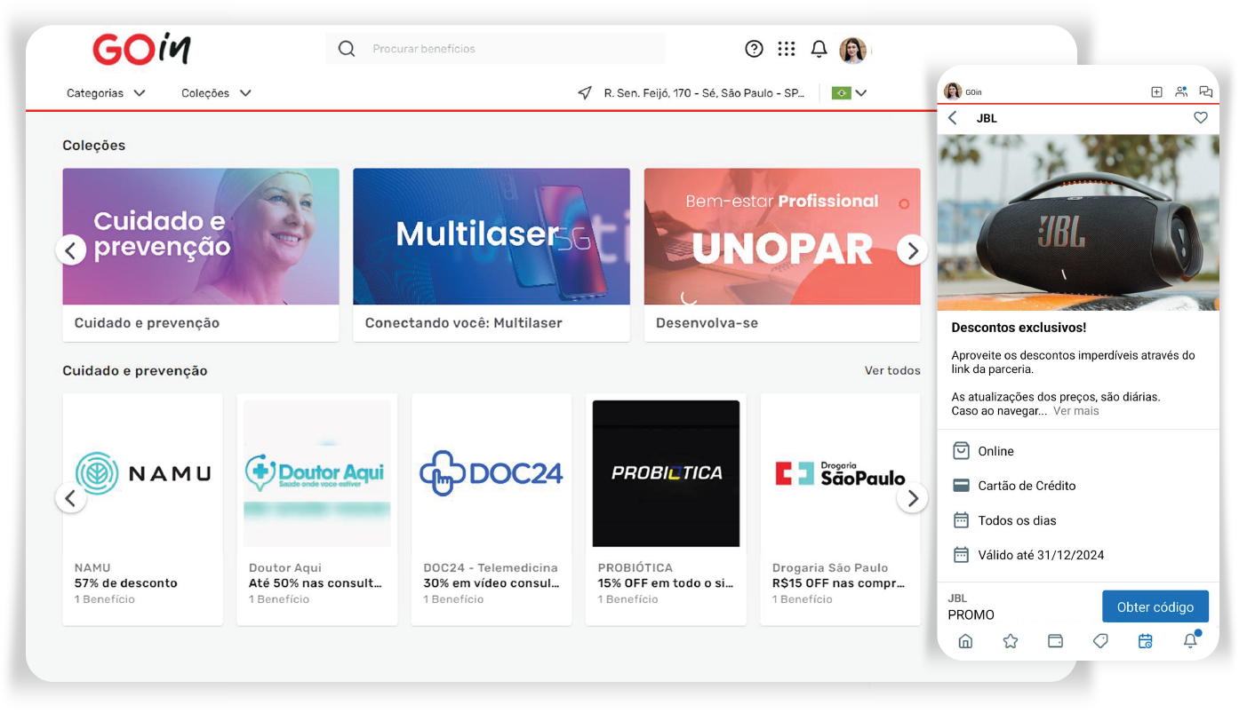Favorite JBL with heart icon
This screenshot has height=713, width=1239.
coord(1201,118)
